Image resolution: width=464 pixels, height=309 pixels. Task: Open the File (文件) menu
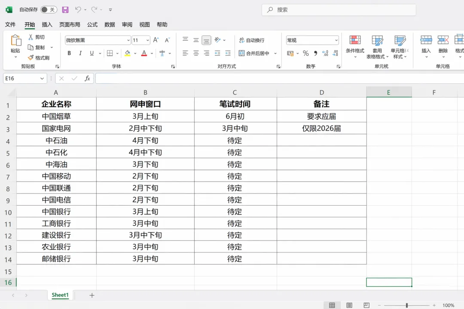(10, 24)
